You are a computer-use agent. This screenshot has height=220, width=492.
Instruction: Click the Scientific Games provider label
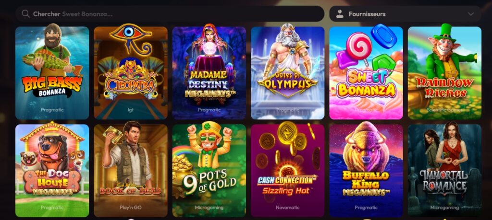pyautogui.click(x=444, y=110)
